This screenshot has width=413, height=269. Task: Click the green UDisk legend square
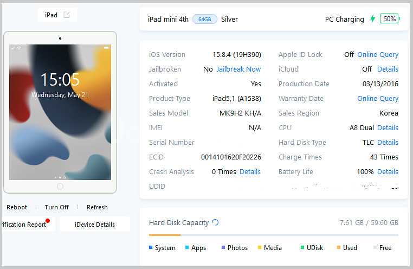pyautogui.click(x=302, y=247)
